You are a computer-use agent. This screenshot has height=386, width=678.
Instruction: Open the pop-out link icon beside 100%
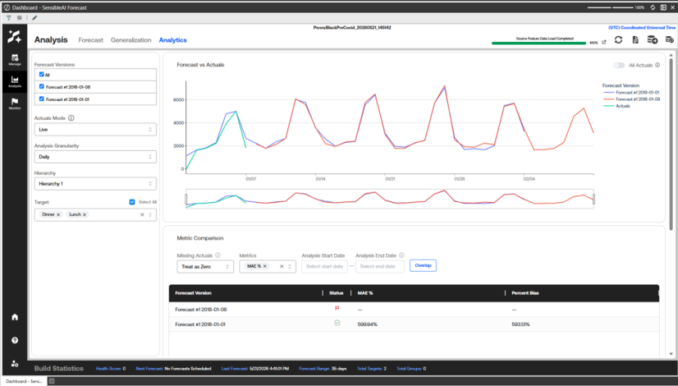[x=604, y=43]
